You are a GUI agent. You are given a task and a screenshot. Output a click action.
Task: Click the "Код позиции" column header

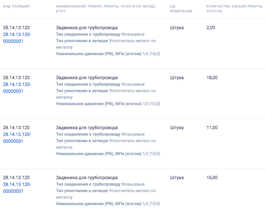[x=16, y=6]
